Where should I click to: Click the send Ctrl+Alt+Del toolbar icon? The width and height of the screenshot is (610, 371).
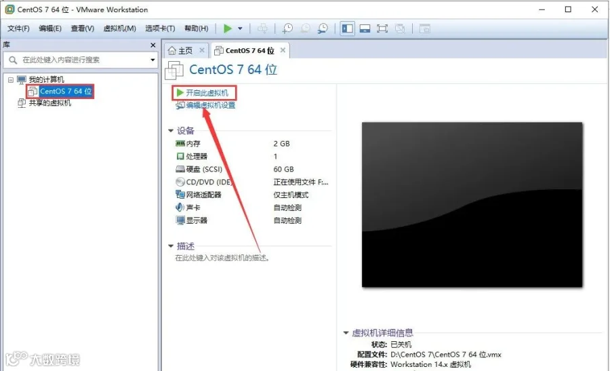tap(262, 28)
